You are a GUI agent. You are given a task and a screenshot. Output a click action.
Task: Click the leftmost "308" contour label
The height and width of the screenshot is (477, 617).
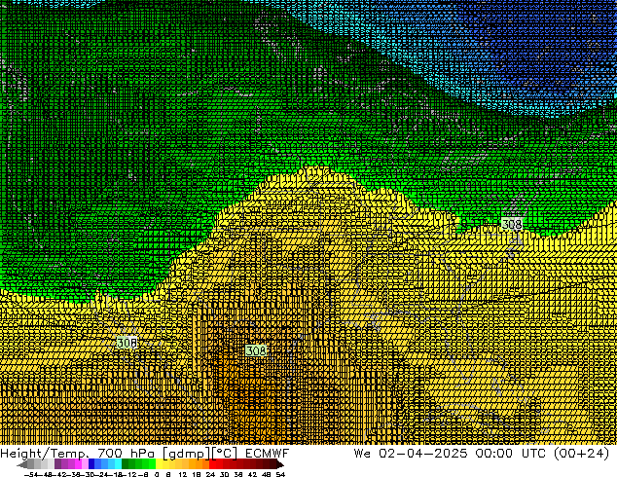tap(127, 343)
